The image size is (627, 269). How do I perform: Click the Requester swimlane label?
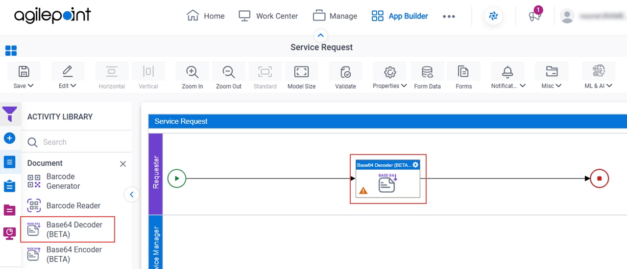(156, 173)
